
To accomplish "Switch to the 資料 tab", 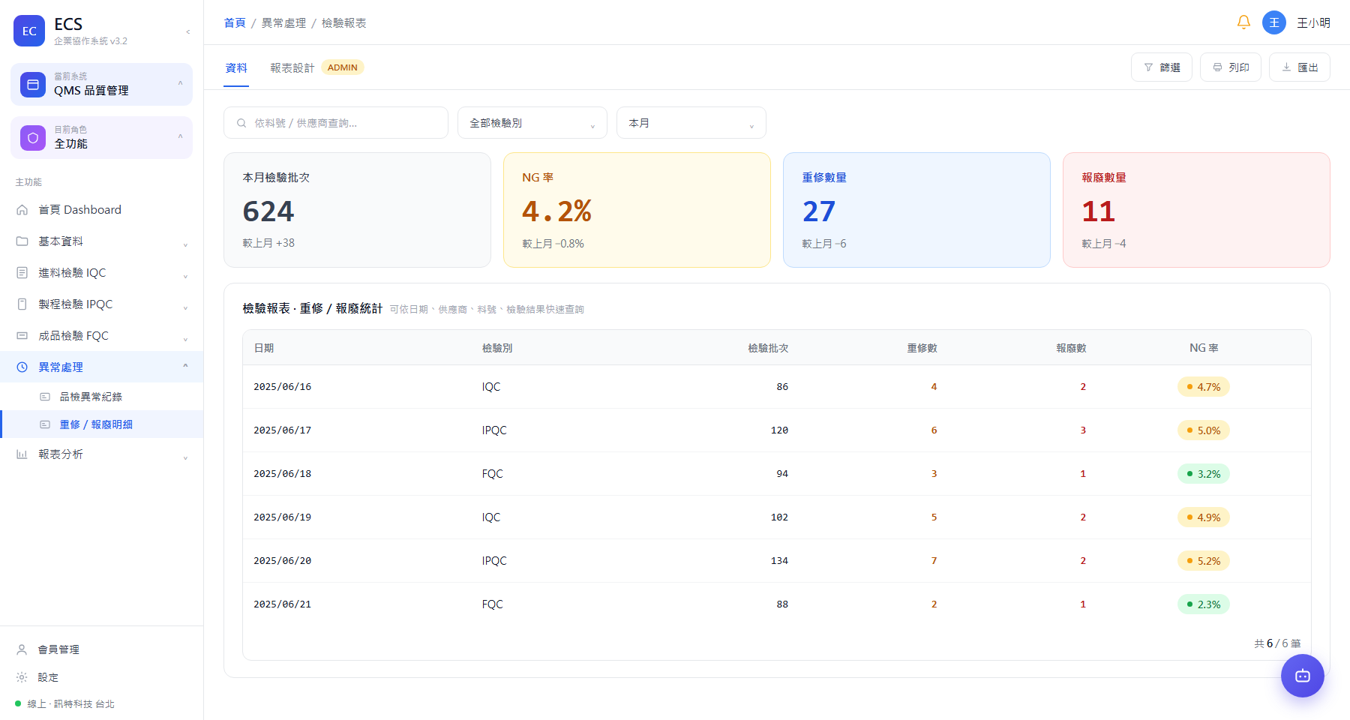I will pyautogui.click(x=236, y=67).
